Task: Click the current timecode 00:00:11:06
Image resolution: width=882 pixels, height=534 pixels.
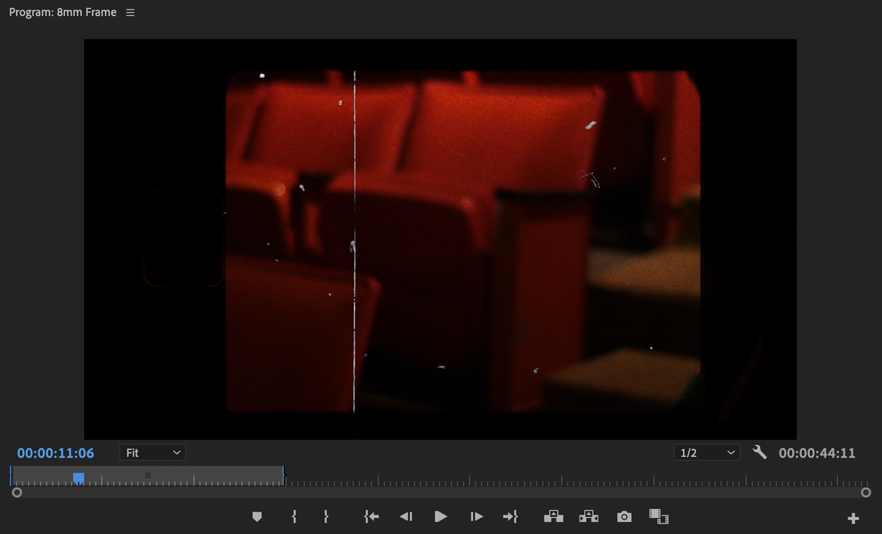Action: coord(55,453)
